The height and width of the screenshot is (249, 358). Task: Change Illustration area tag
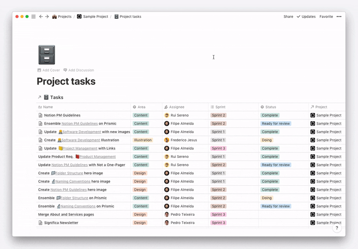(143, 140)
